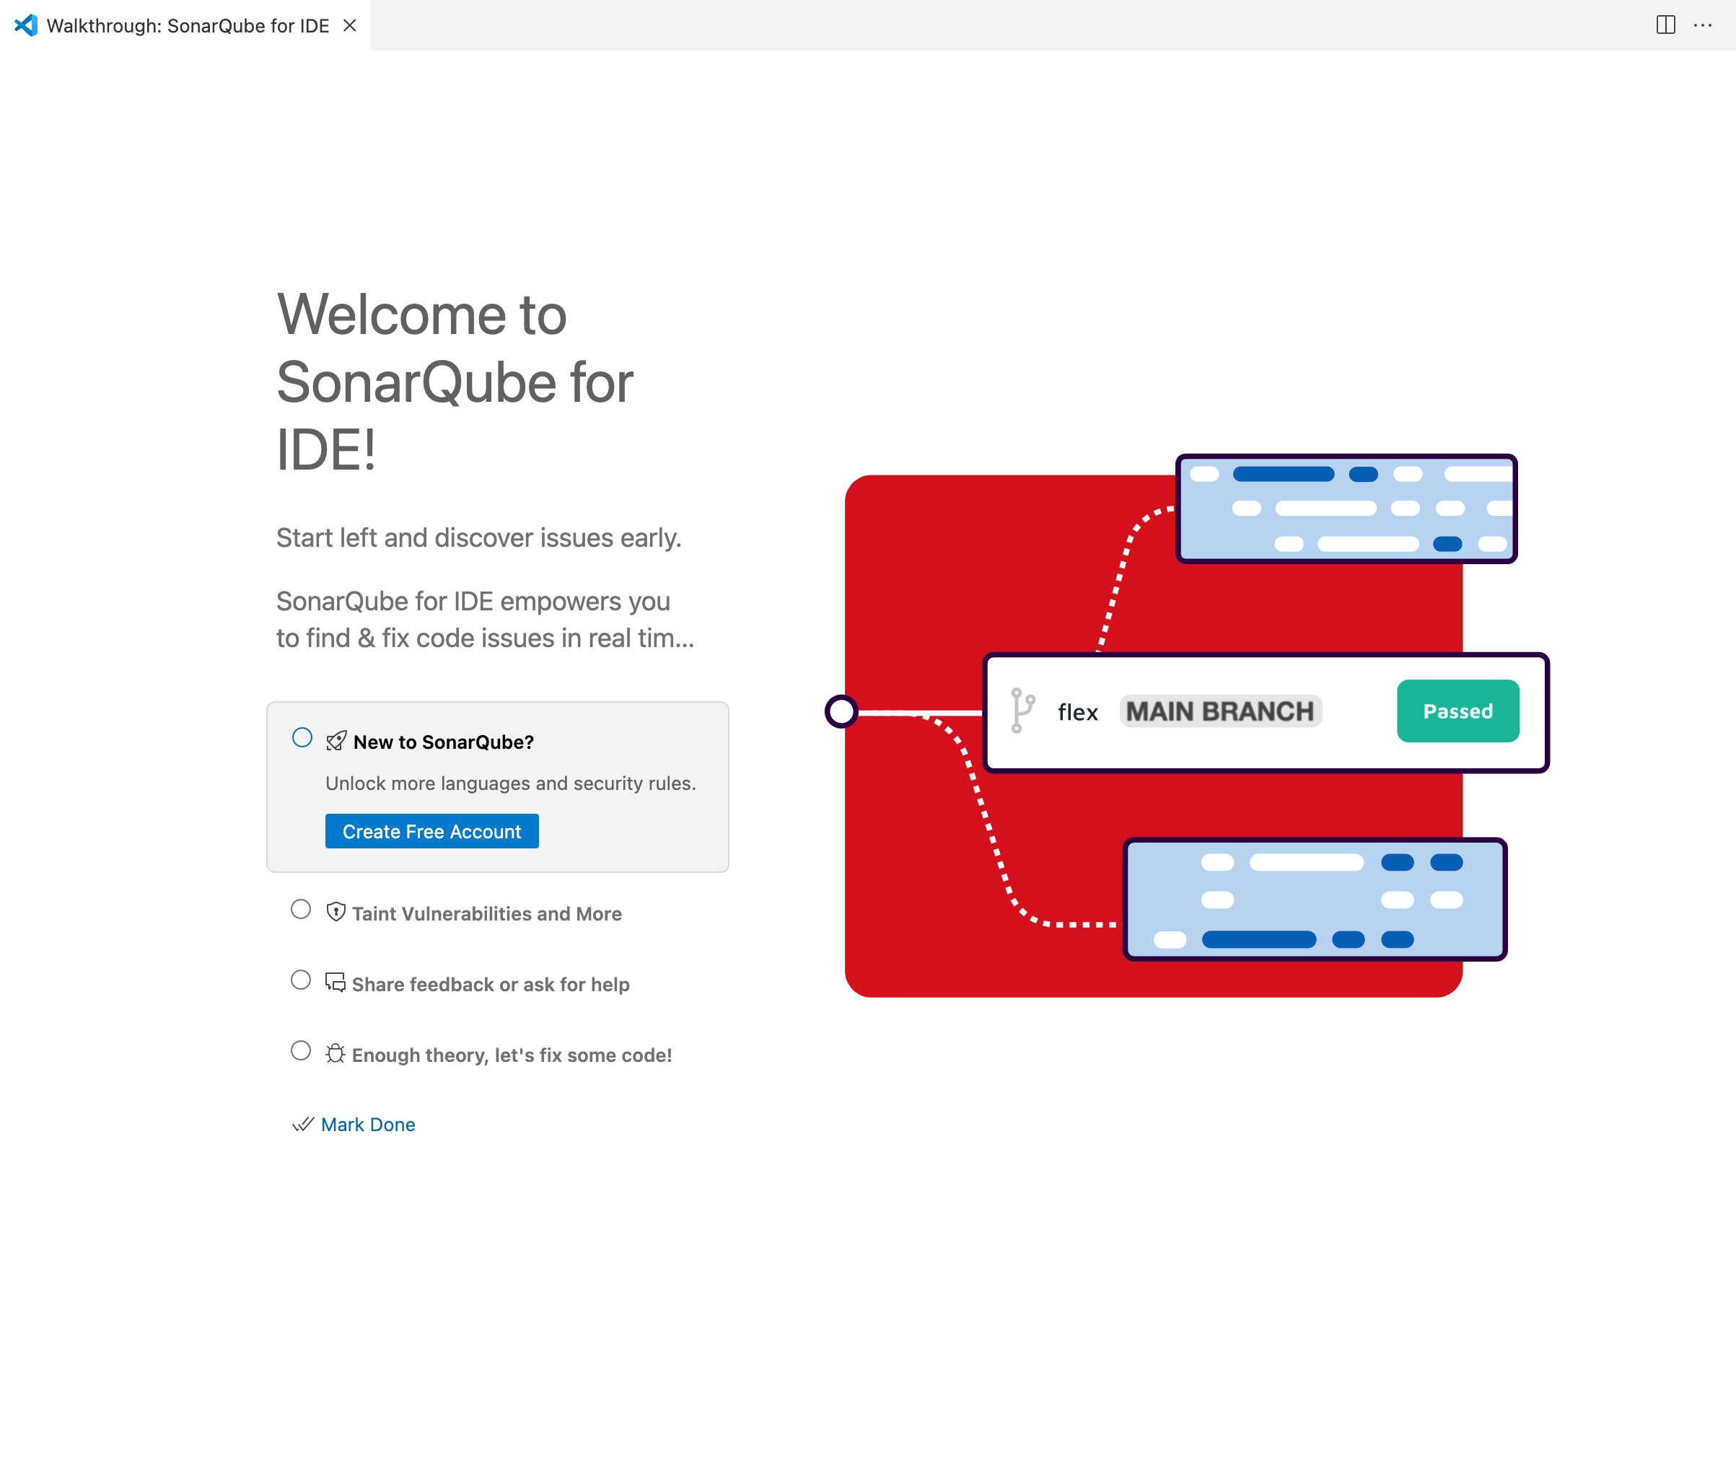Click the chat bubbles feedback icon
The width and height of the screenshot is (1736, 1476).
tap(336, 983)
